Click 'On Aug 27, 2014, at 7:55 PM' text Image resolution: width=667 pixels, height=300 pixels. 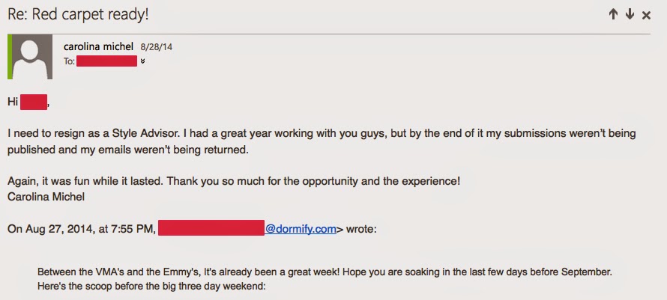tap(81, 229)
